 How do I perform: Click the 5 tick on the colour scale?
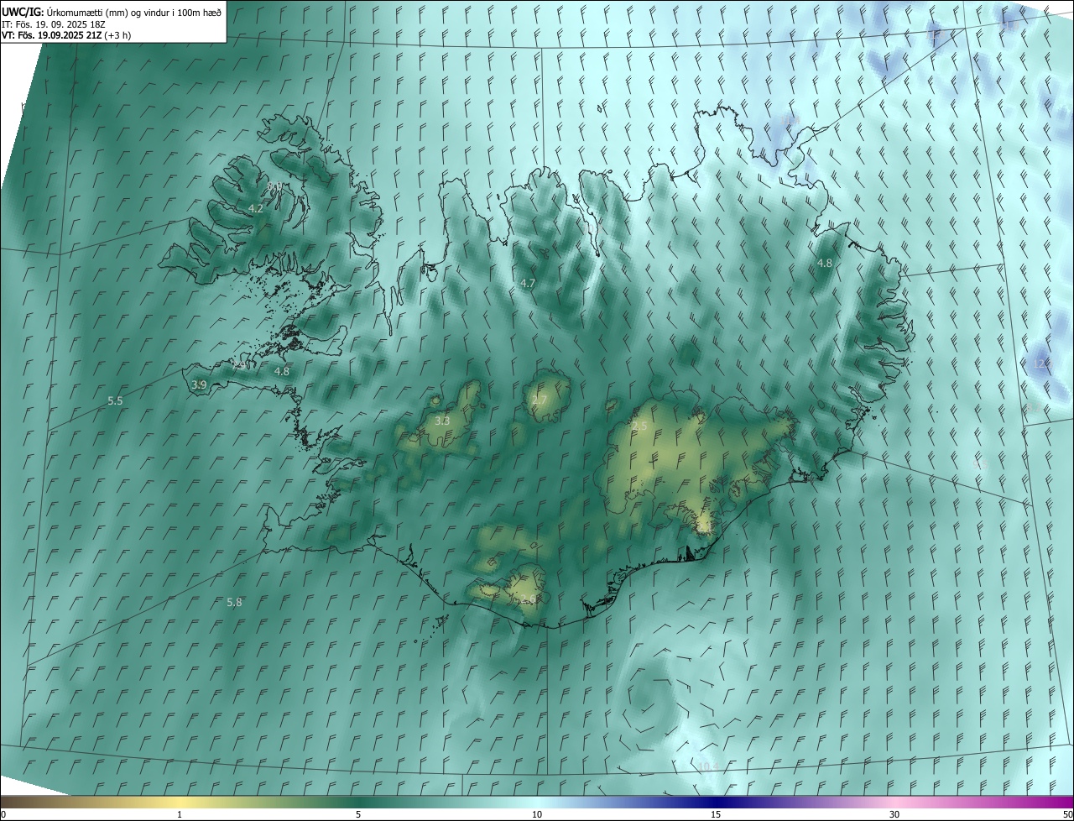(358, 814)
